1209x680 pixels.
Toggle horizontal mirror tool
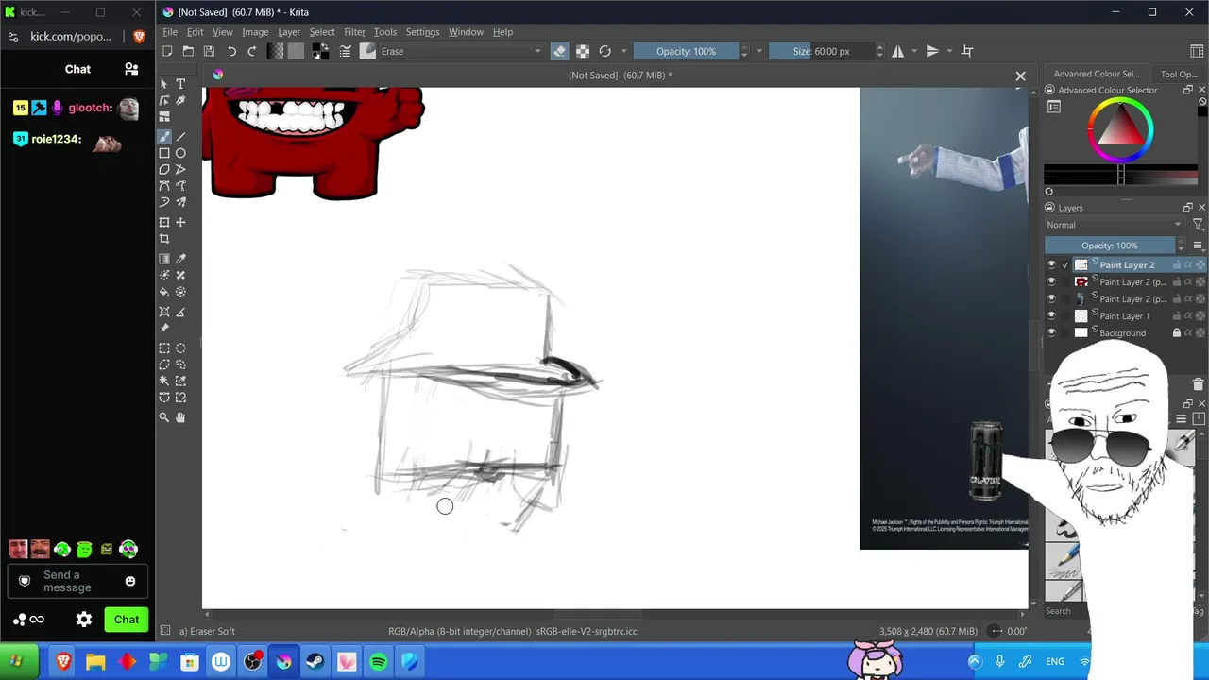coord(897,51)
